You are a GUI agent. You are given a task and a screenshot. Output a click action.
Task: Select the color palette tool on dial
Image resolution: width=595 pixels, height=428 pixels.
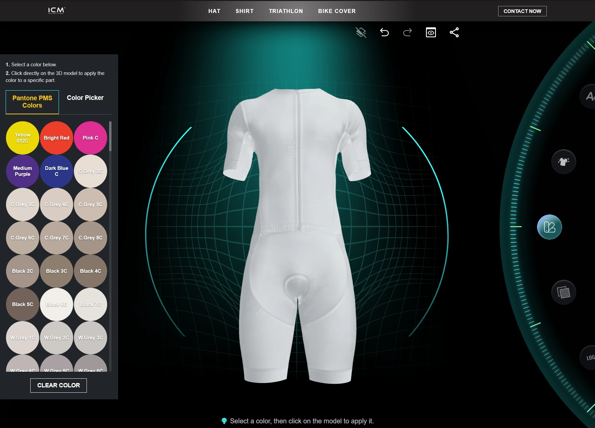pos(549,227)
